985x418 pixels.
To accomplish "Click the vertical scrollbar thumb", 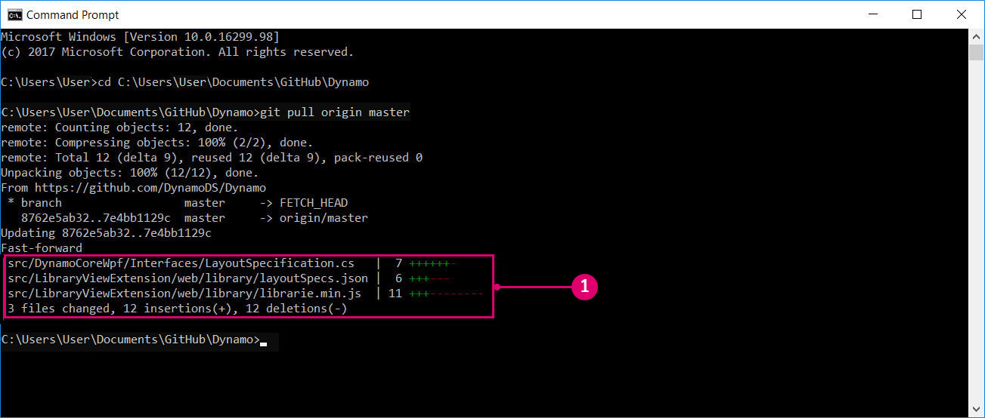I will (x=976, y=52).
